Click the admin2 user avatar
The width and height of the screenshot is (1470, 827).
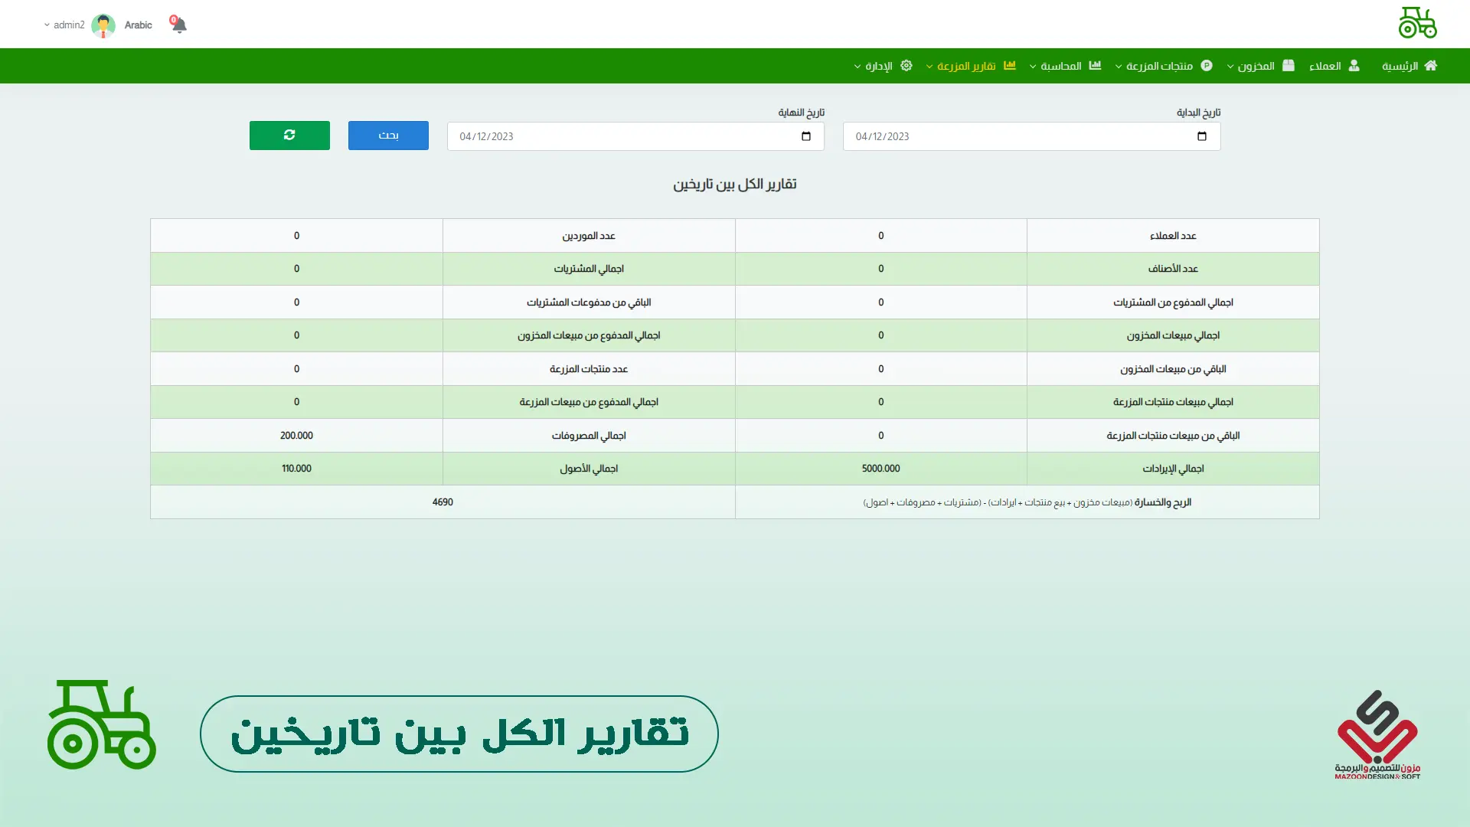coord(103,25)
